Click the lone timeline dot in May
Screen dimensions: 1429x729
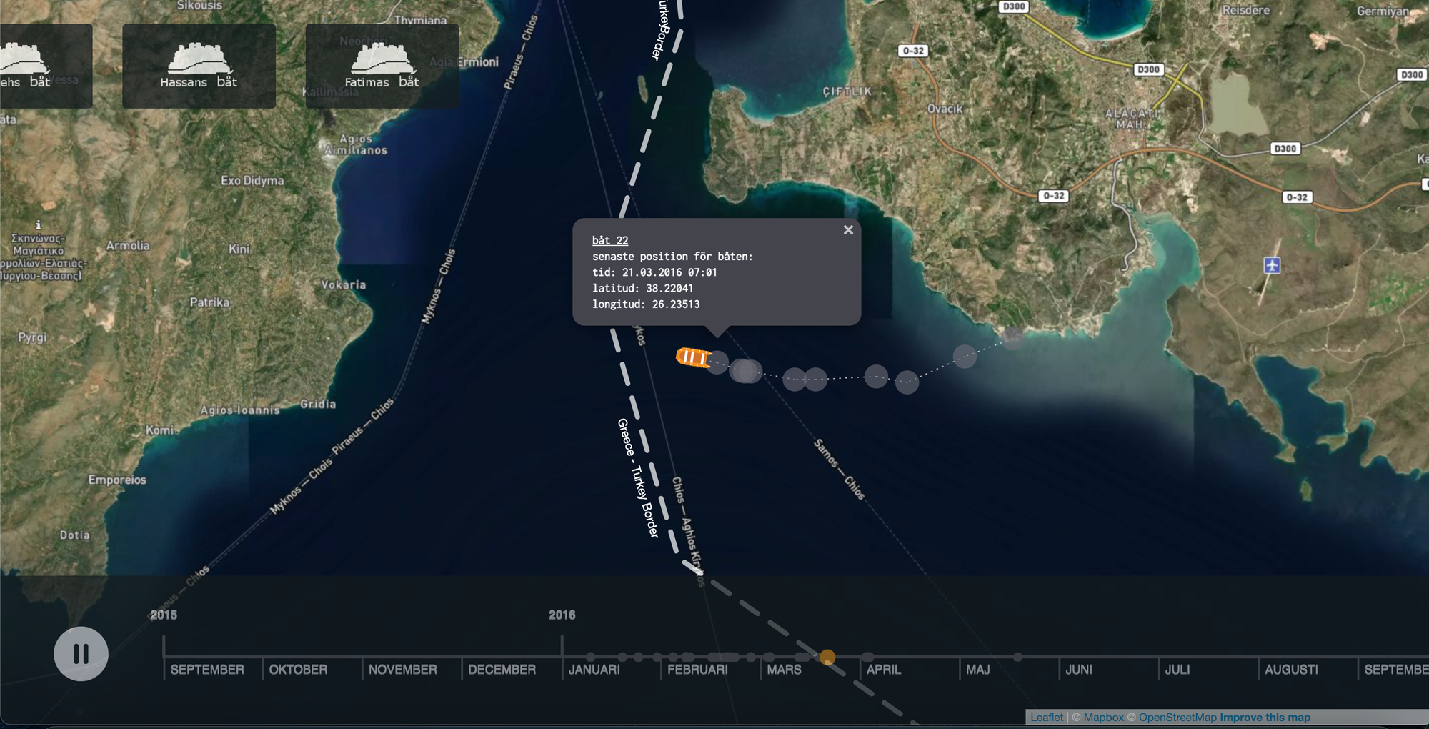coord(1017,657)
